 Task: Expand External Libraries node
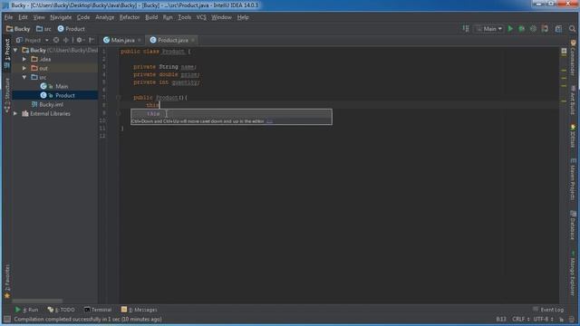point(15,113)
